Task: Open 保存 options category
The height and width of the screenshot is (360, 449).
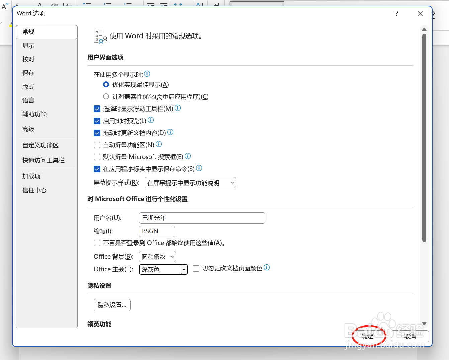Action: point(47,73)
